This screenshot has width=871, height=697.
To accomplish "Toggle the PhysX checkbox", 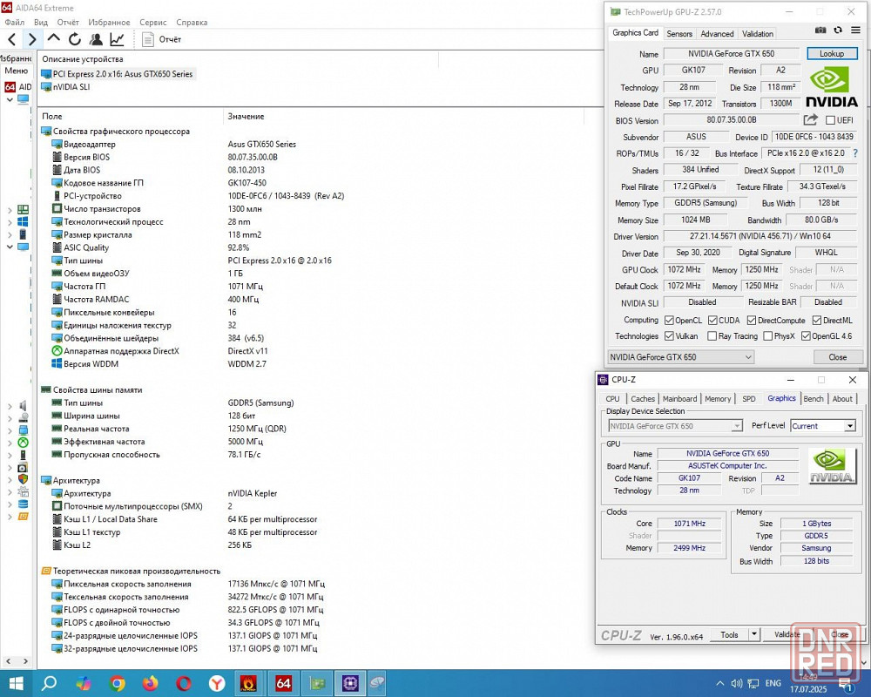I will 767,336.
